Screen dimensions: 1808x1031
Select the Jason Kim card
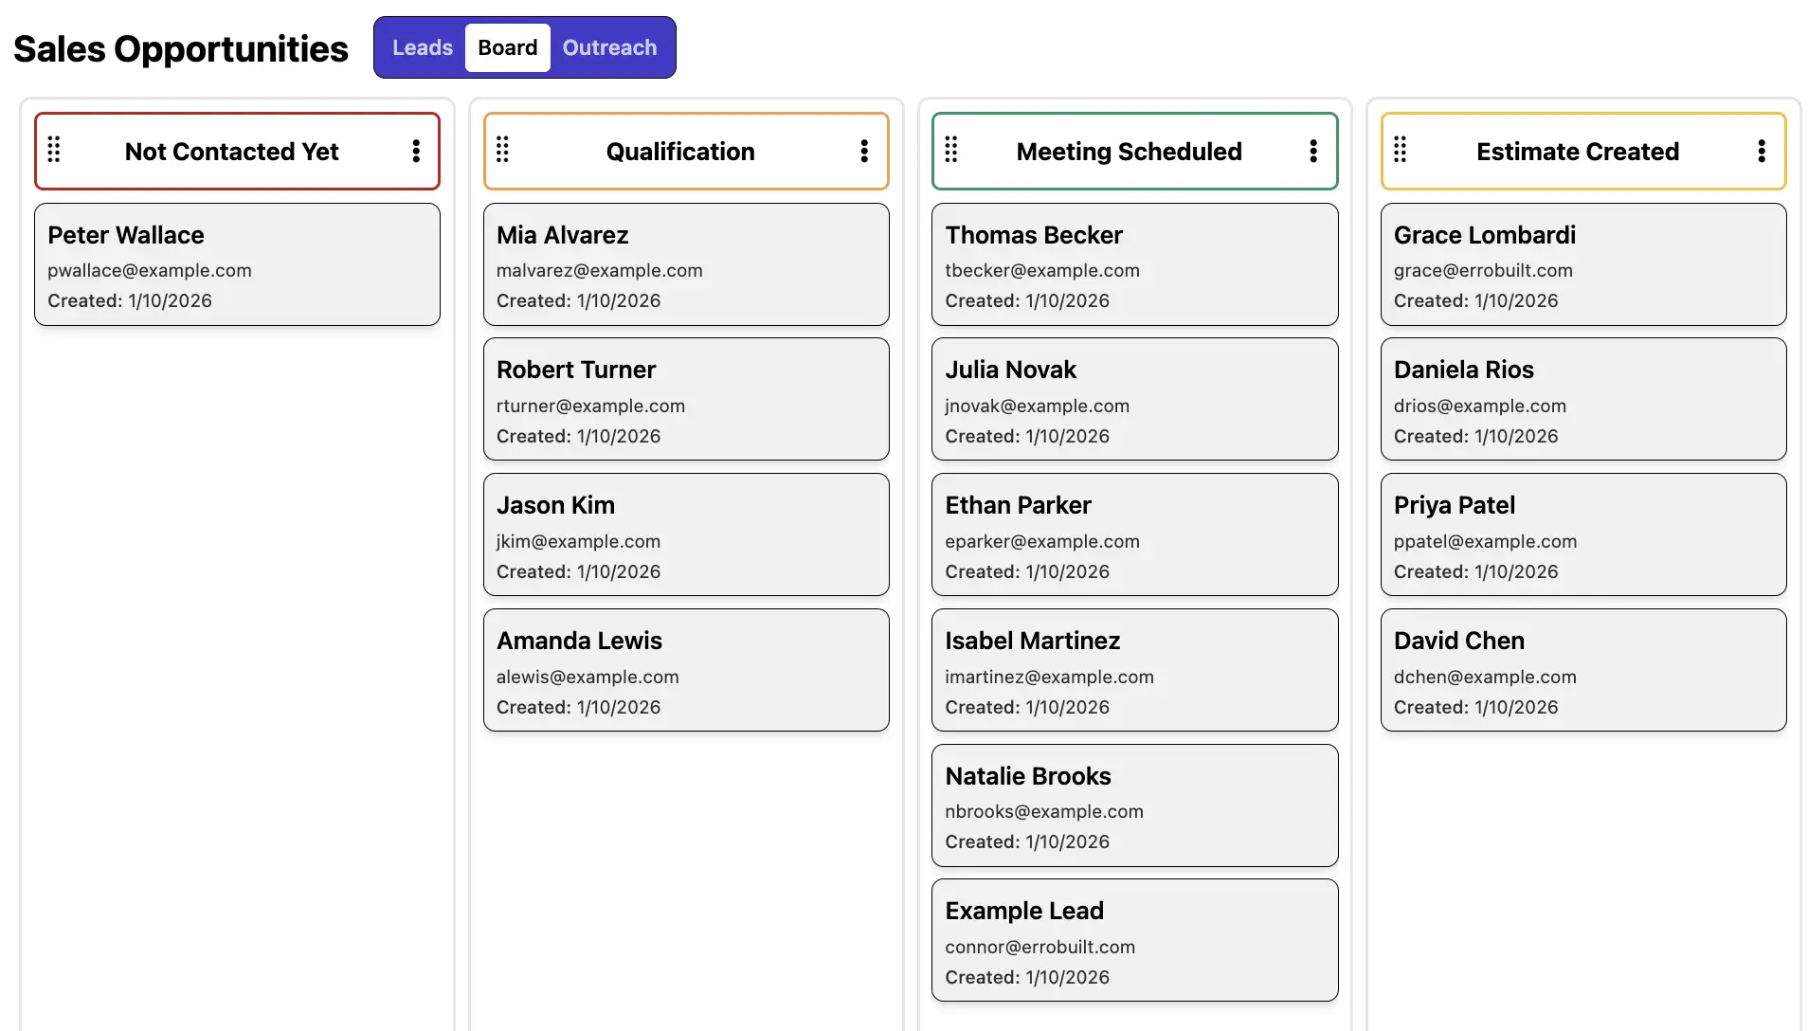pyautogui.click(x=686, y=534)
